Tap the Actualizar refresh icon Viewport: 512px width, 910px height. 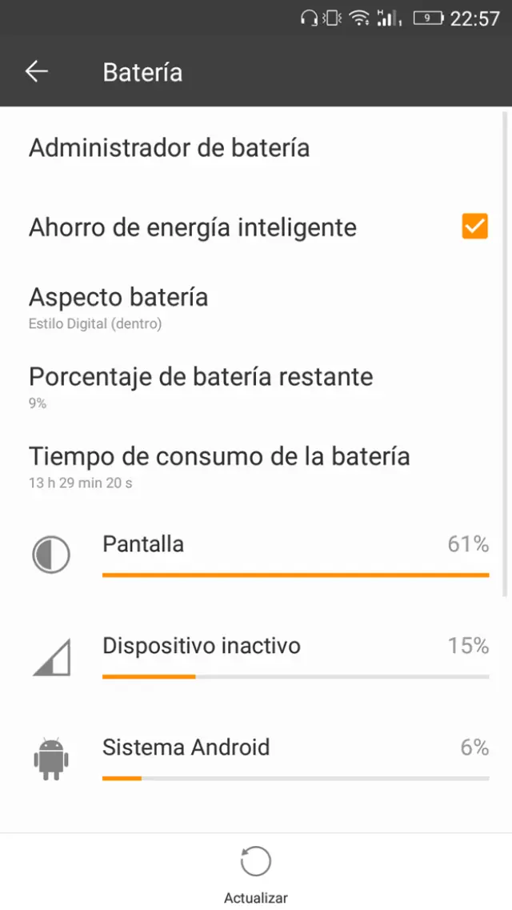point(255,862)
